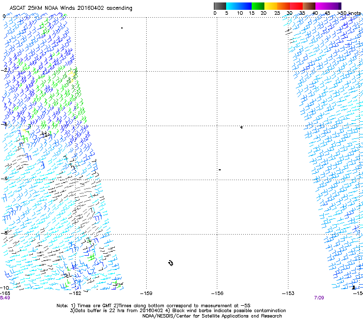Click the cyan-blue 5-15 knots legend segment

(239, 6)
